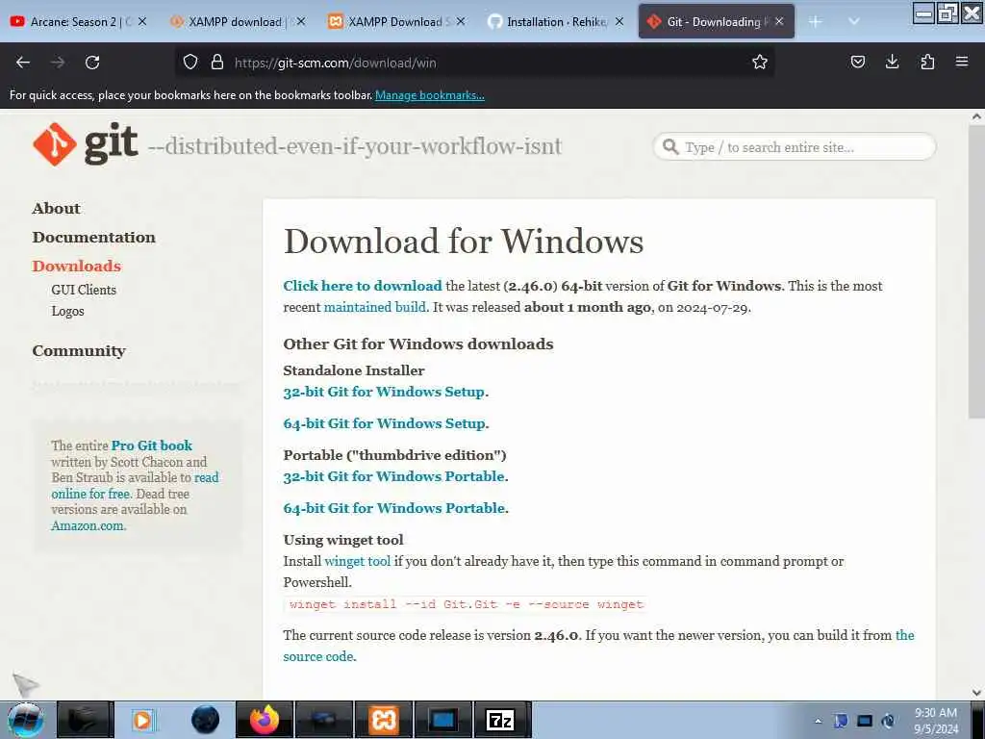This screenshot has height=739, width=985.
Task: Select the Git - Downloading tab
Action: [716, 21]
